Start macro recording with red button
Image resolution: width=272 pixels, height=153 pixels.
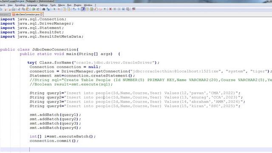(110, 9)
